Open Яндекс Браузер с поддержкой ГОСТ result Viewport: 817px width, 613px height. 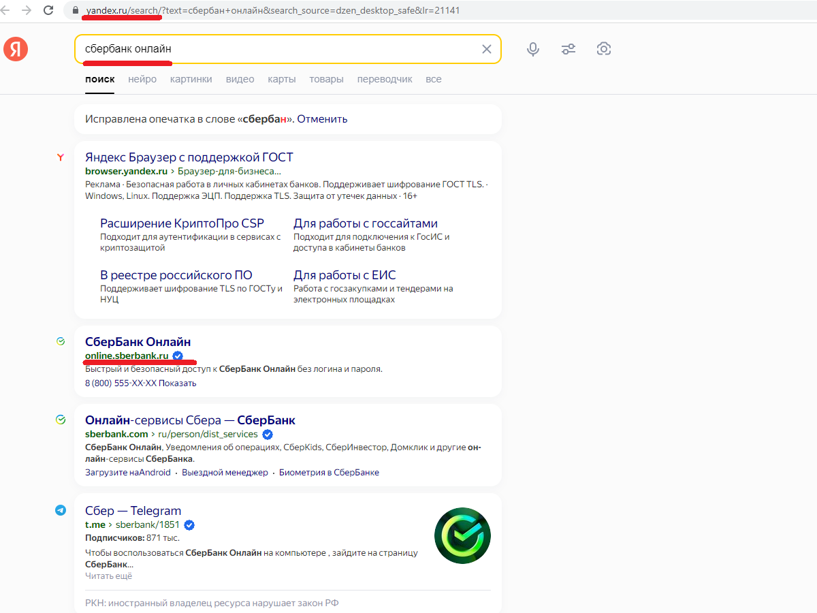pyautogui.click(x=189, y=157)
